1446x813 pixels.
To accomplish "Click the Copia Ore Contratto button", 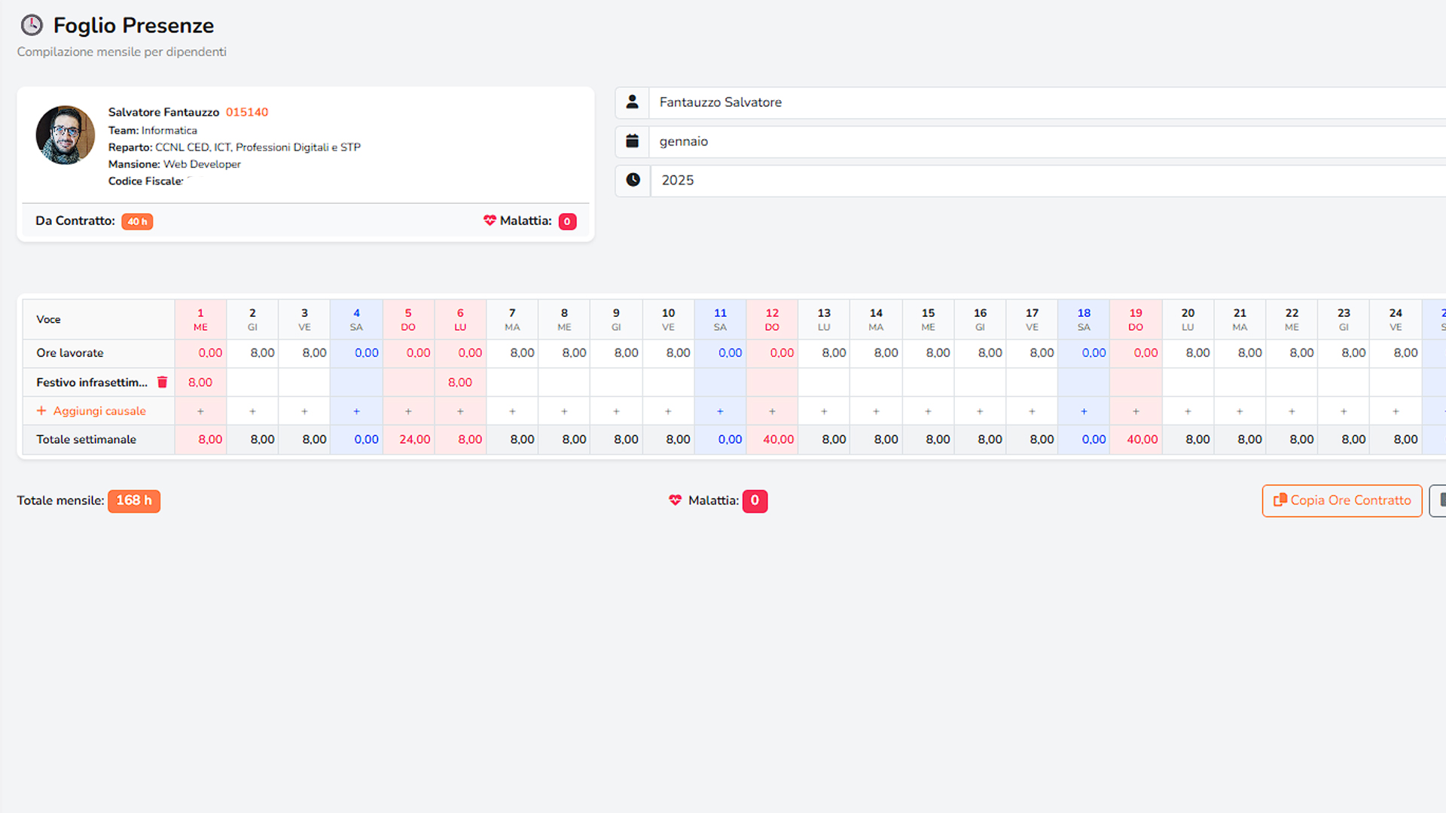I will [1342, 501].
